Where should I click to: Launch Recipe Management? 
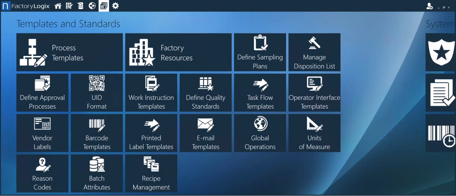tap(151, 173)
